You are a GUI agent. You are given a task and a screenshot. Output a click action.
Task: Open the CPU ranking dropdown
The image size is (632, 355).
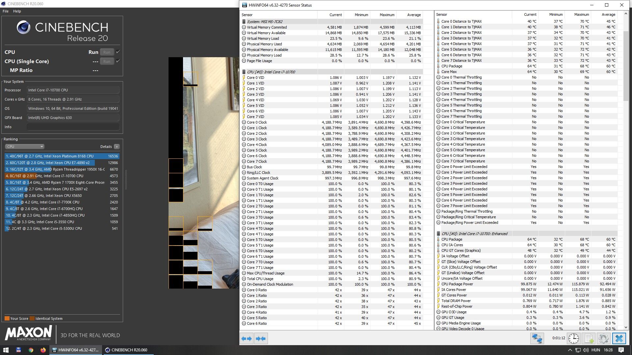24,147
